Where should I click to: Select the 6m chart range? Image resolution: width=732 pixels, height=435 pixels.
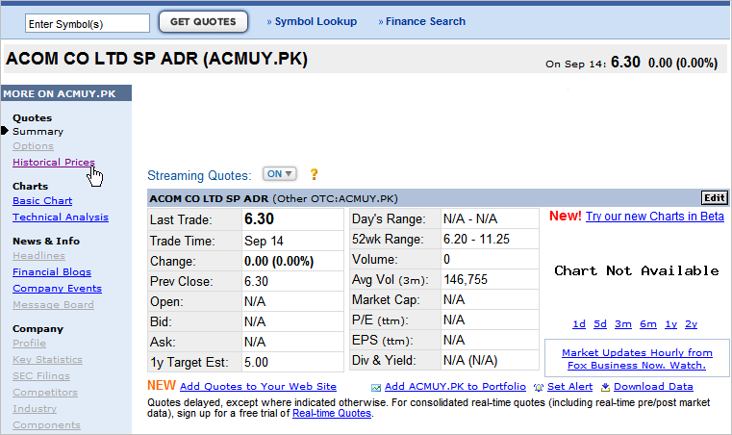pos(648,323)
